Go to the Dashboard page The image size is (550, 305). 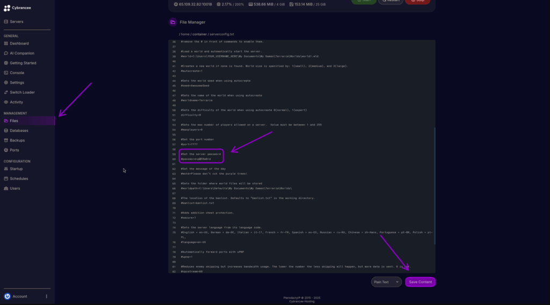point(16,43)
